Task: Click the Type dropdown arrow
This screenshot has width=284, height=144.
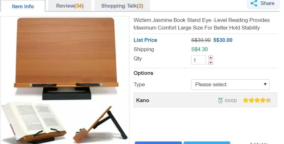Action: pos(265,84)
